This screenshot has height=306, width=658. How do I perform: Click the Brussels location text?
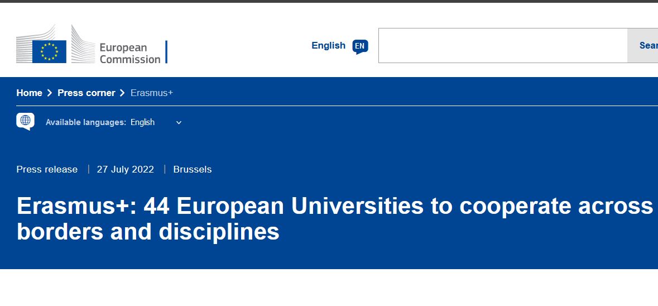[x=193, y=170]
